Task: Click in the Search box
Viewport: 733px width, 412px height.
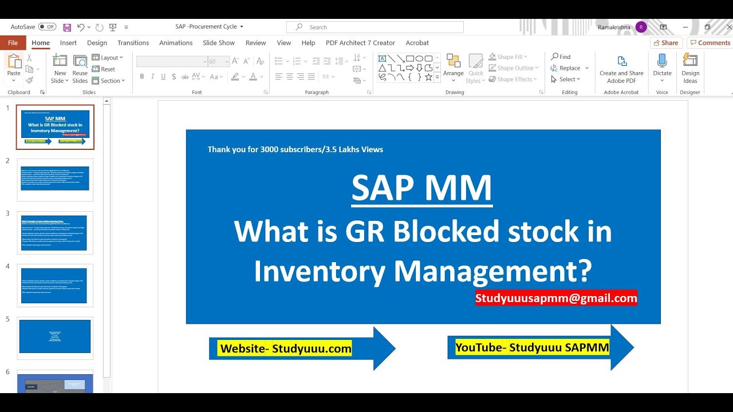Action: click(375, 27)
